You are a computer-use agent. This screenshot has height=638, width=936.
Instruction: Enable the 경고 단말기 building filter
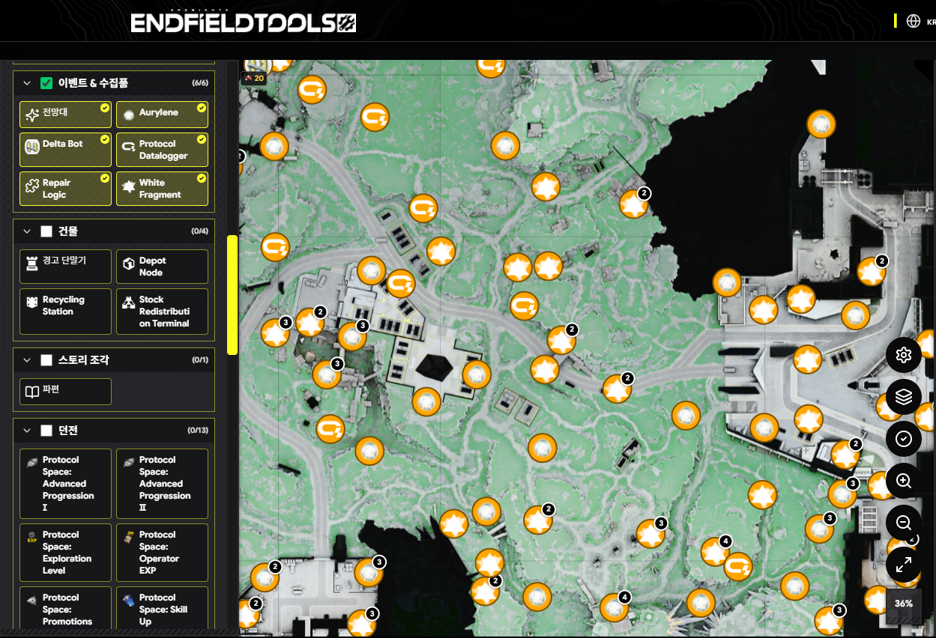coord(65,267)
